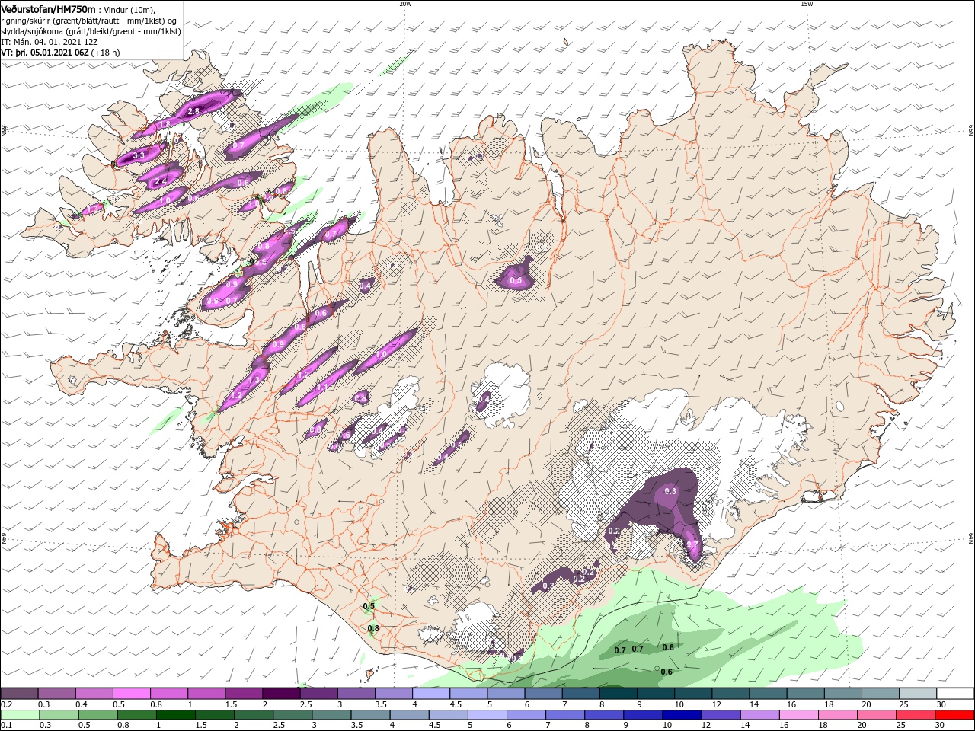Click the 2.8 snowfall value on map
Image resolution: width=975 pixels, height=731 pixels.
193,111
